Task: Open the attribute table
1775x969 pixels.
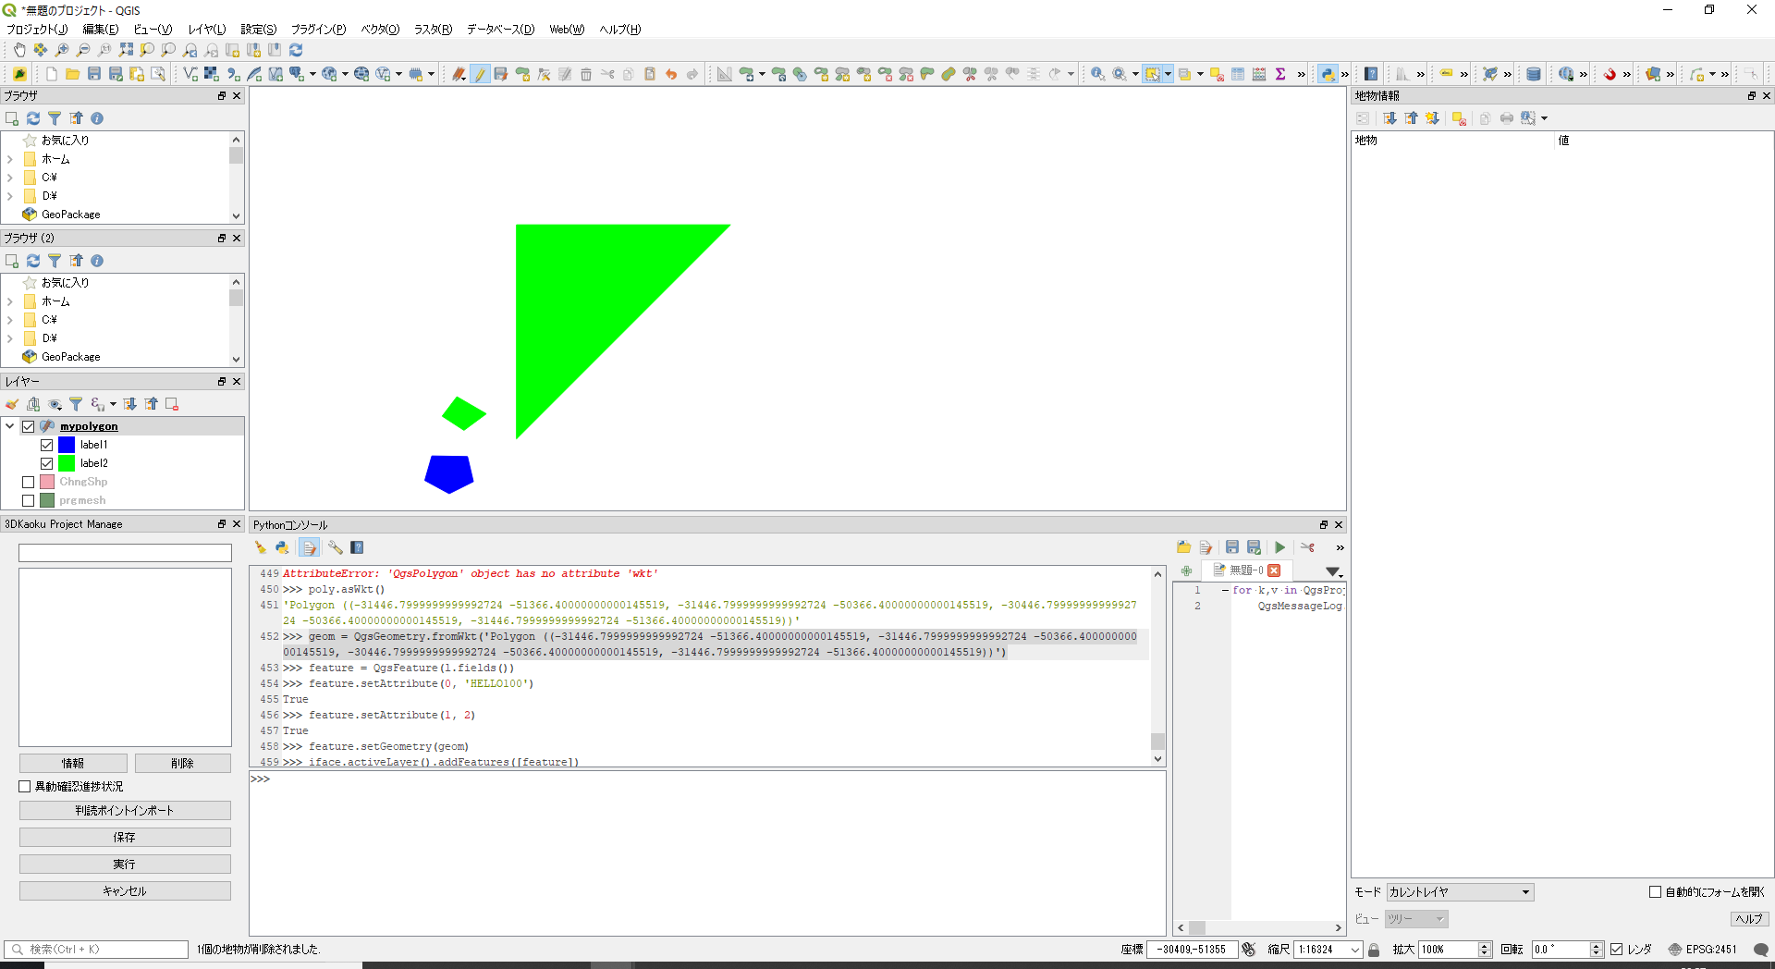Action: pyautogui.click(x=1238, y=74)
